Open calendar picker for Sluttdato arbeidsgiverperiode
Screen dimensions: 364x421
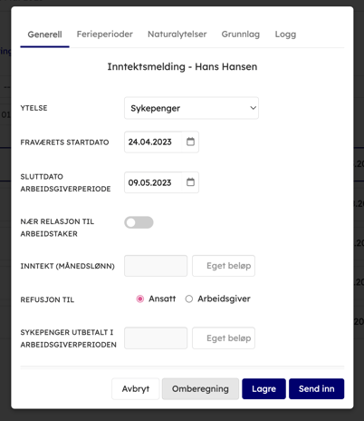(190, 182)
